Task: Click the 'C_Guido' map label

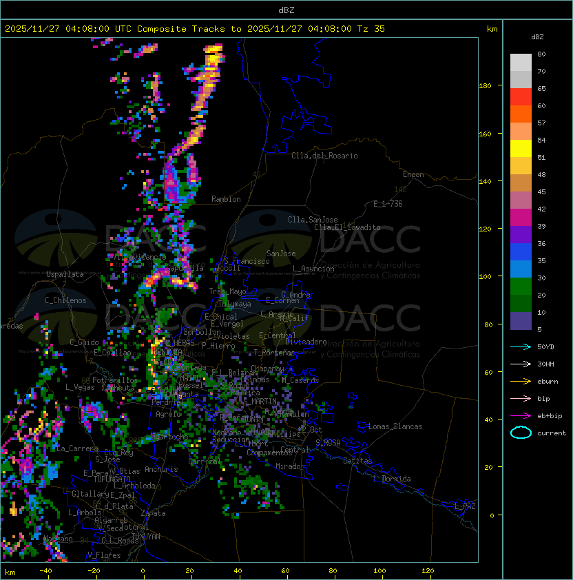Action: pos(84,342)
